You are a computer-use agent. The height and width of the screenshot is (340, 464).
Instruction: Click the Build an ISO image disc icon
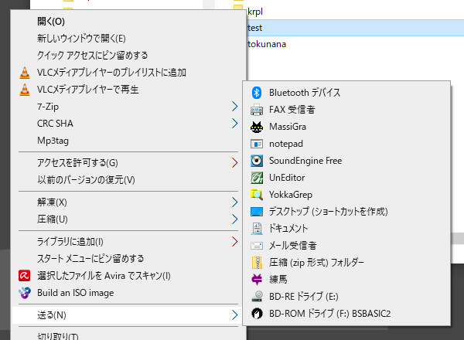pyautogui.click(x=25, y=293)
